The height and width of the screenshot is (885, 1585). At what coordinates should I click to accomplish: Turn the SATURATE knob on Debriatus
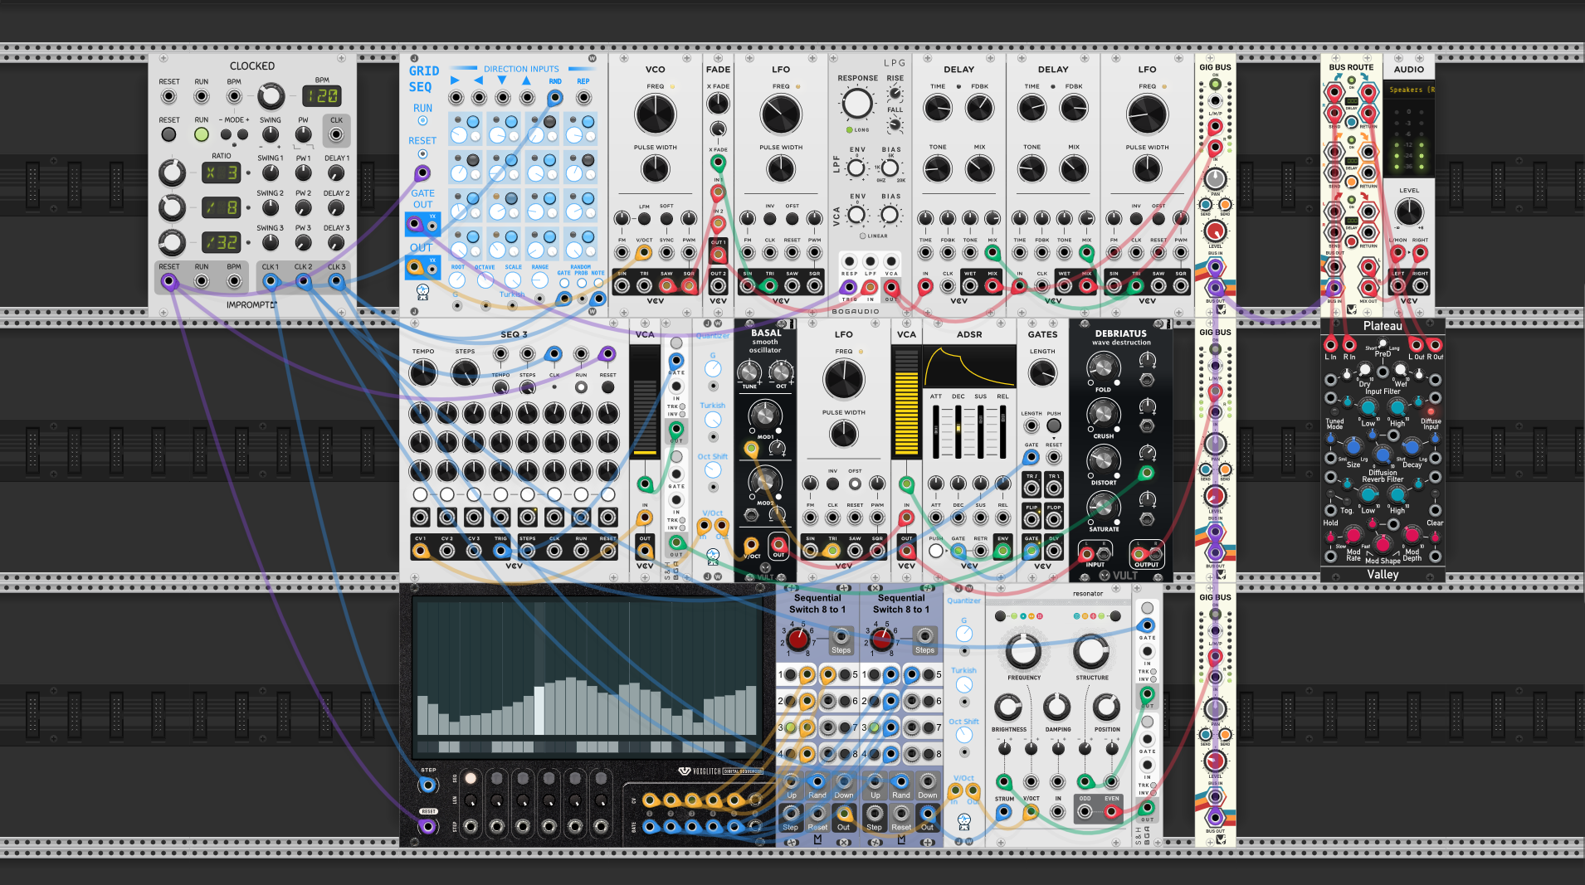(x=1103, y=508)
